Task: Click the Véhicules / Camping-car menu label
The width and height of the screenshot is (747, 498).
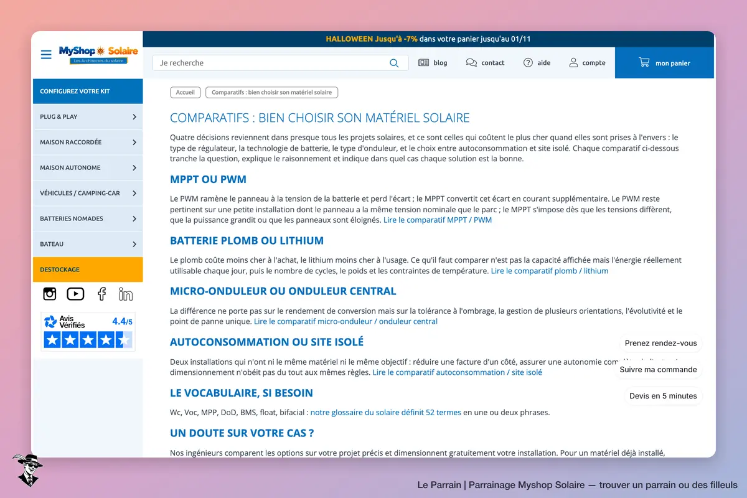Action: 80,194
